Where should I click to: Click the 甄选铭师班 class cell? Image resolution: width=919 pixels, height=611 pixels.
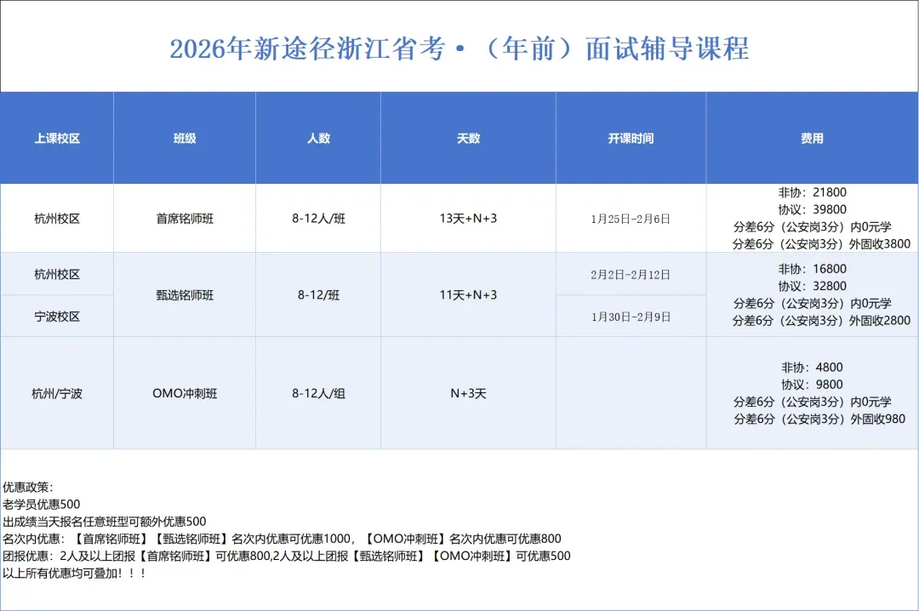185,295
